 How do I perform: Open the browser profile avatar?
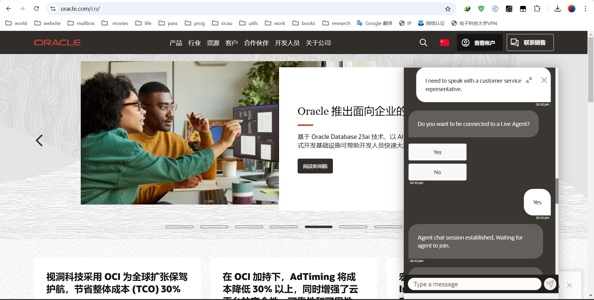tap(571, 9)
